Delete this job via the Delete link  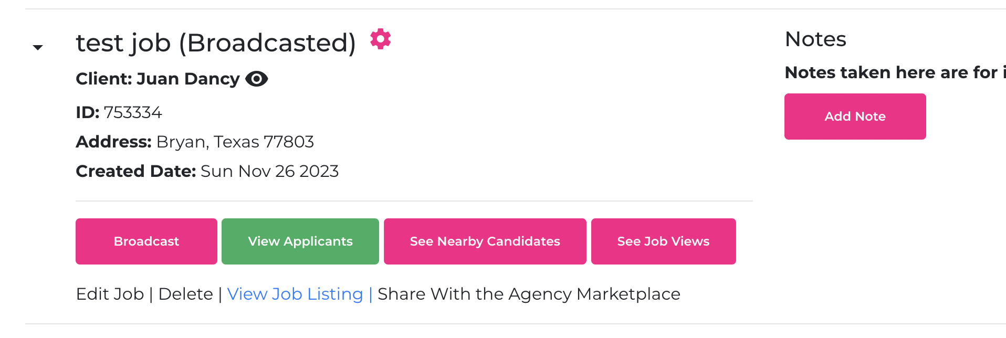coord(185,294)
